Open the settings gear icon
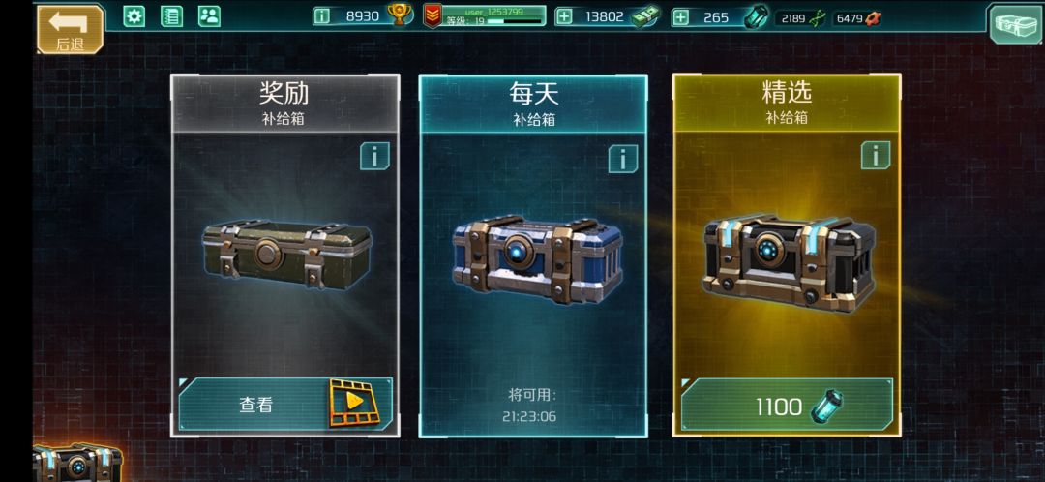This screenshot has height=482, width=1045. coord(134,16)
